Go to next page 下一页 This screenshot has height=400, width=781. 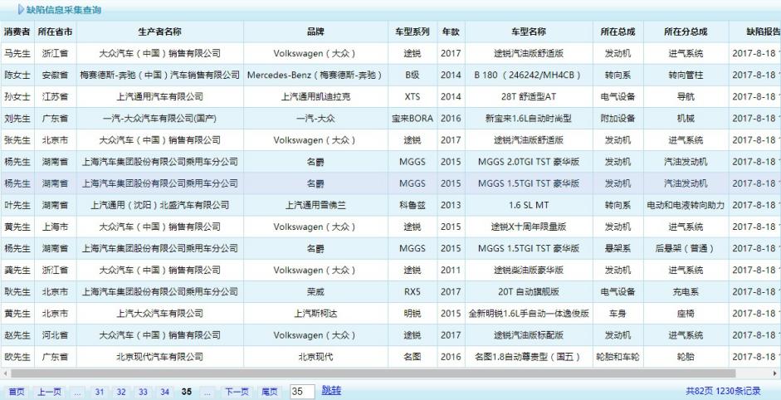tap(237, 392)
